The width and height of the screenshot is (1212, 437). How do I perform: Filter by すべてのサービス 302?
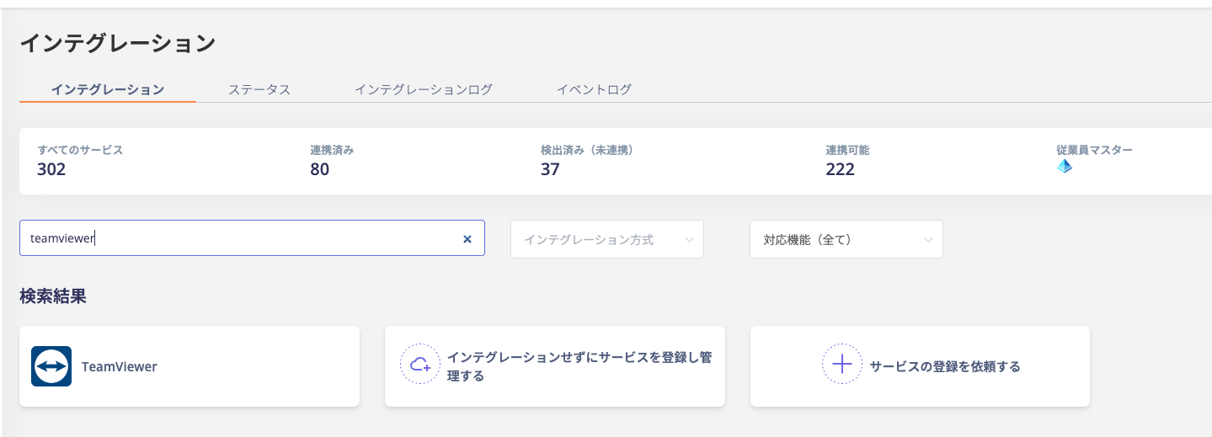pyautogui.click(x=80, y=161)
